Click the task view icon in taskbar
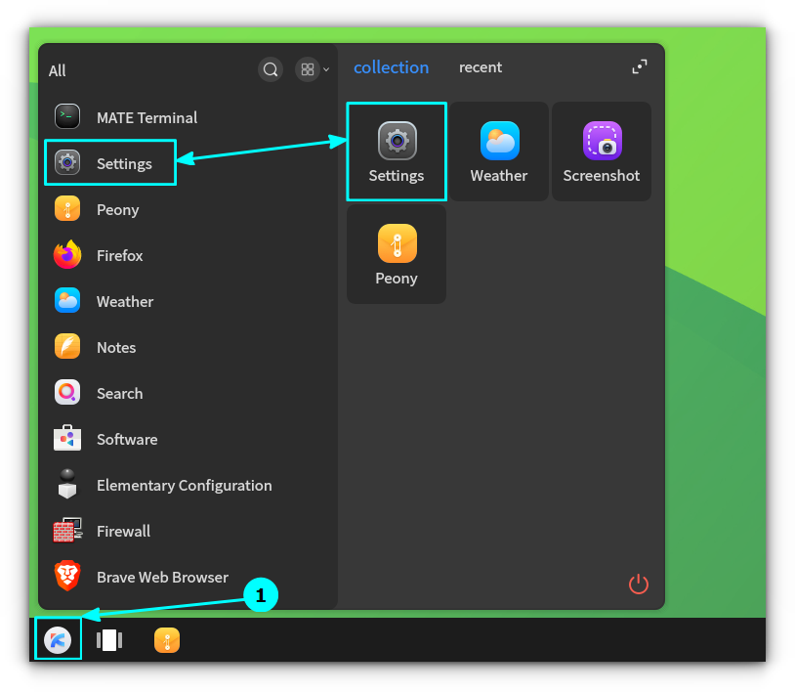 click(109, 640)
